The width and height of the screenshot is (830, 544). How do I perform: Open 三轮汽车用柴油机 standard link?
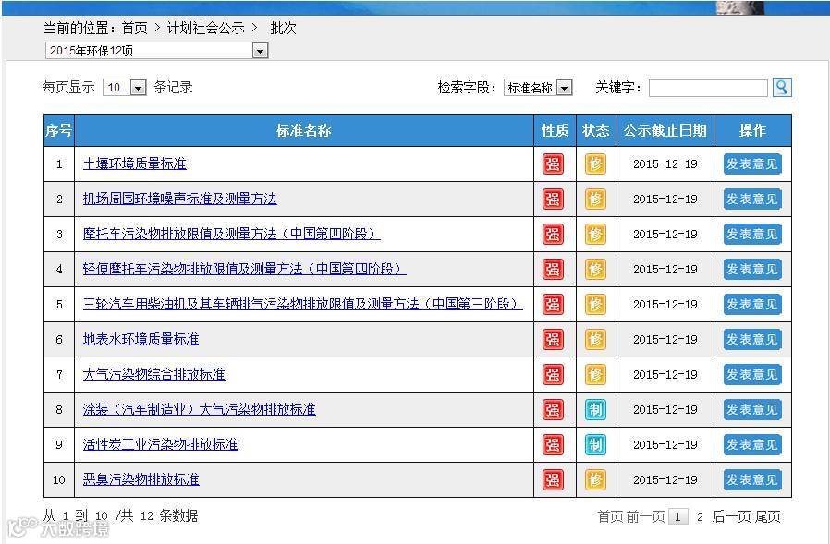(303, 304)
